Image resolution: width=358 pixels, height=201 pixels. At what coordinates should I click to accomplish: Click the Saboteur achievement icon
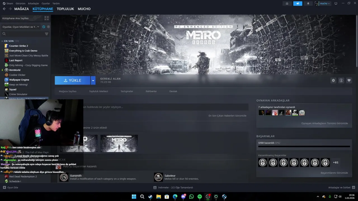(158, 177)
